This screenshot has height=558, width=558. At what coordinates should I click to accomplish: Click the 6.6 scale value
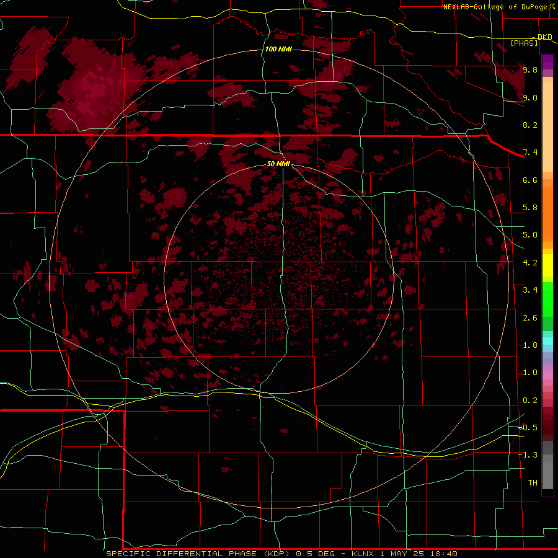click(x=530, y=180)
